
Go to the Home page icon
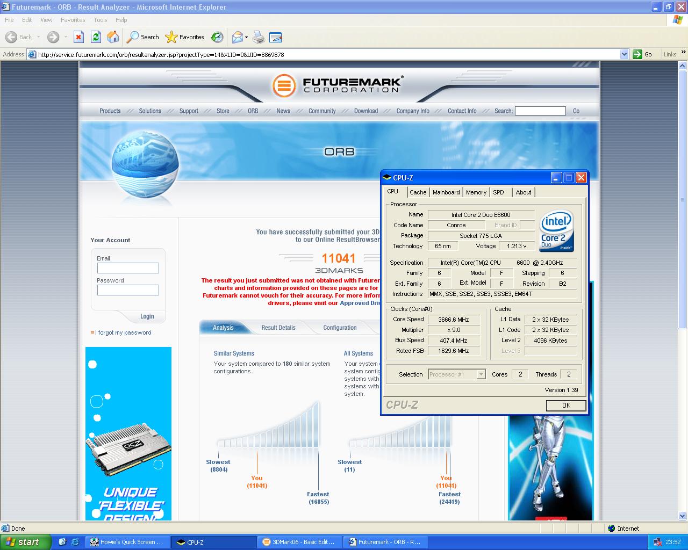tap(113, 37)
